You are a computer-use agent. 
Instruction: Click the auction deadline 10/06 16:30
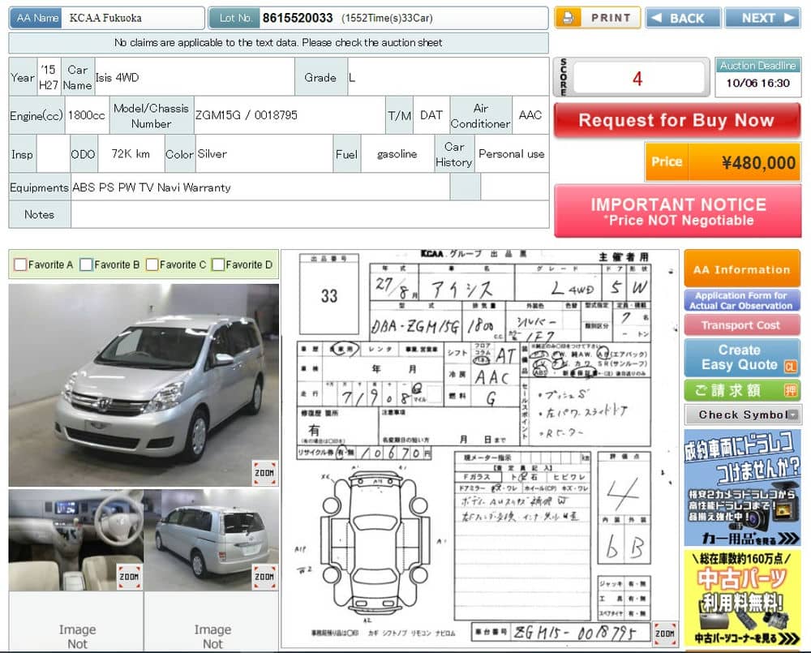coord(757,83)
